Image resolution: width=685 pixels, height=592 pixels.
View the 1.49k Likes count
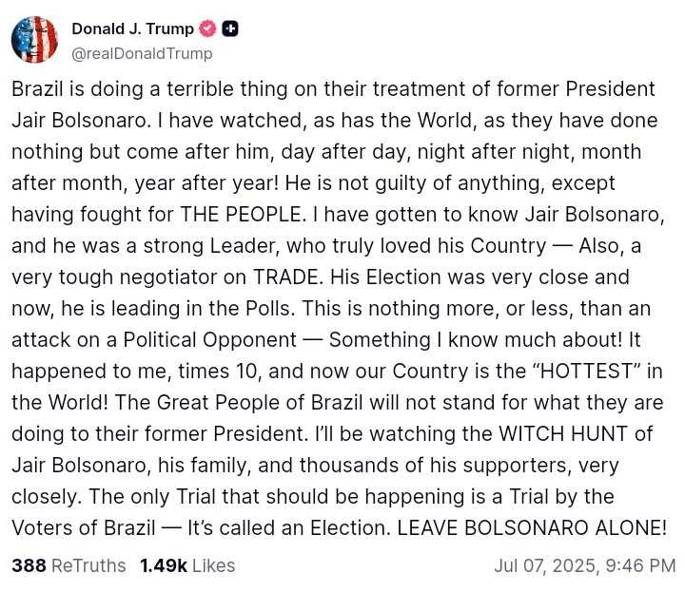163,565
